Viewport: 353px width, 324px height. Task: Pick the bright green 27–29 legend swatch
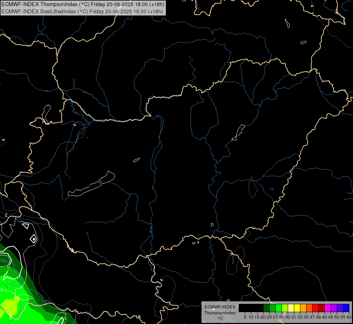tap(279, 308)
